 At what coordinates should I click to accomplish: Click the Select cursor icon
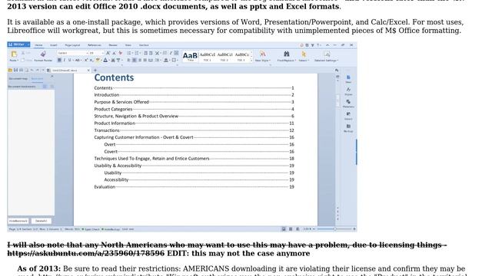304,54
